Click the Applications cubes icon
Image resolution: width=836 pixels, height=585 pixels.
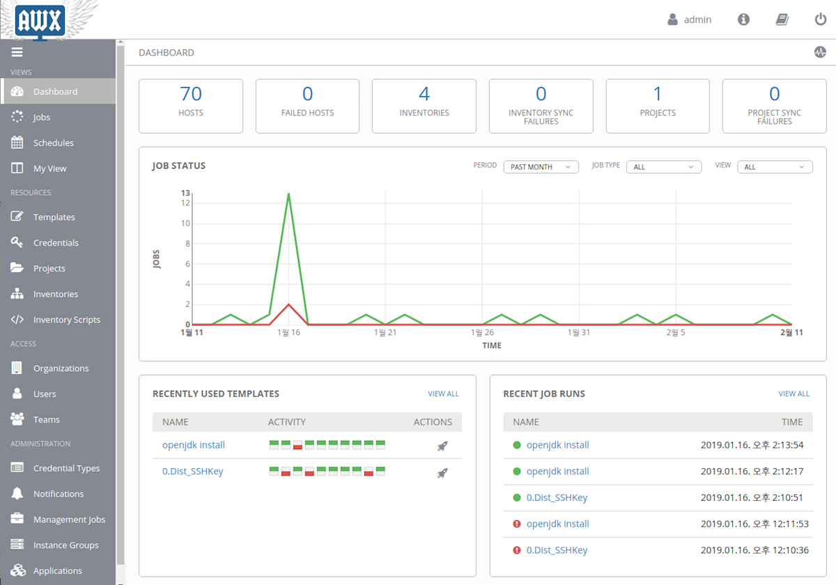click(x=18, y=571)
